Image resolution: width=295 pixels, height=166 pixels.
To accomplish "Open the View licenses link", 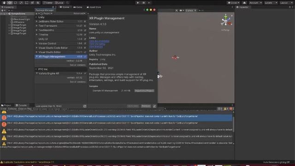I will tap(96, 47).
